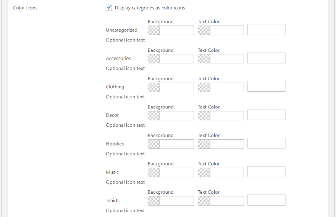The height and width of the screenshot is (217, 336).
Task: Click Tshirts optional icon text field
Action: pos(266,200)
